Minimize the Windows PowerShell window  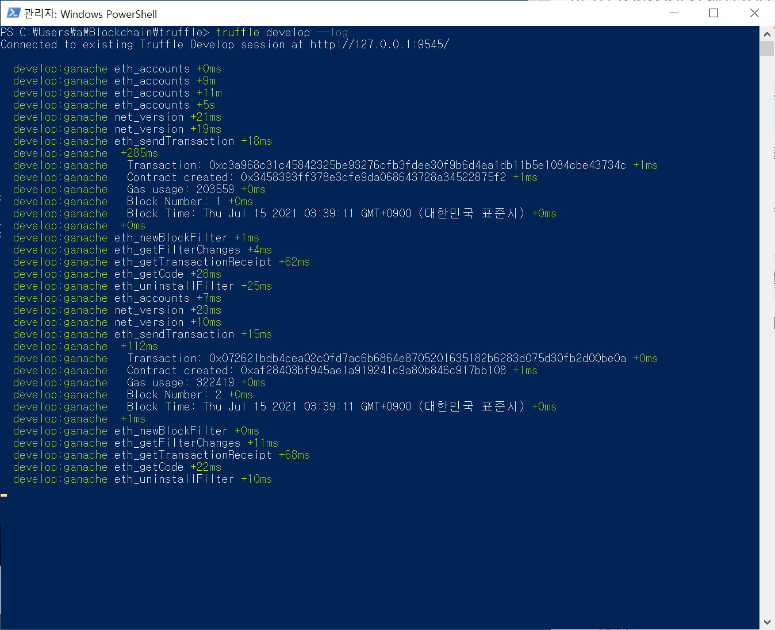(x=674, y=13)
